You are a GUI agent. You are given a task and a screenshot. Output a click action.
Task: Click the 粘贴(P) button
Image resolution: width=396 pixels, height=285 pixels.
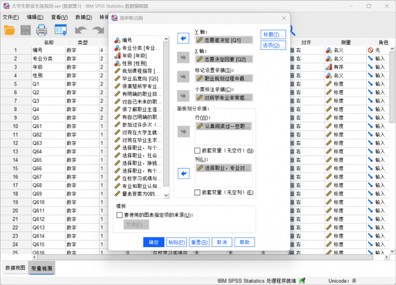click(x=176, y=242)
